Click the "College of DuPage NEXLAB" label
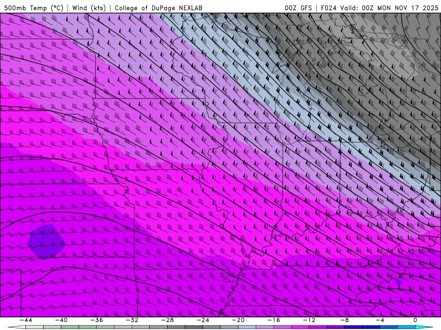Image resolution: width=441 pixels, height=330 pixels. [x=158, y=8]
